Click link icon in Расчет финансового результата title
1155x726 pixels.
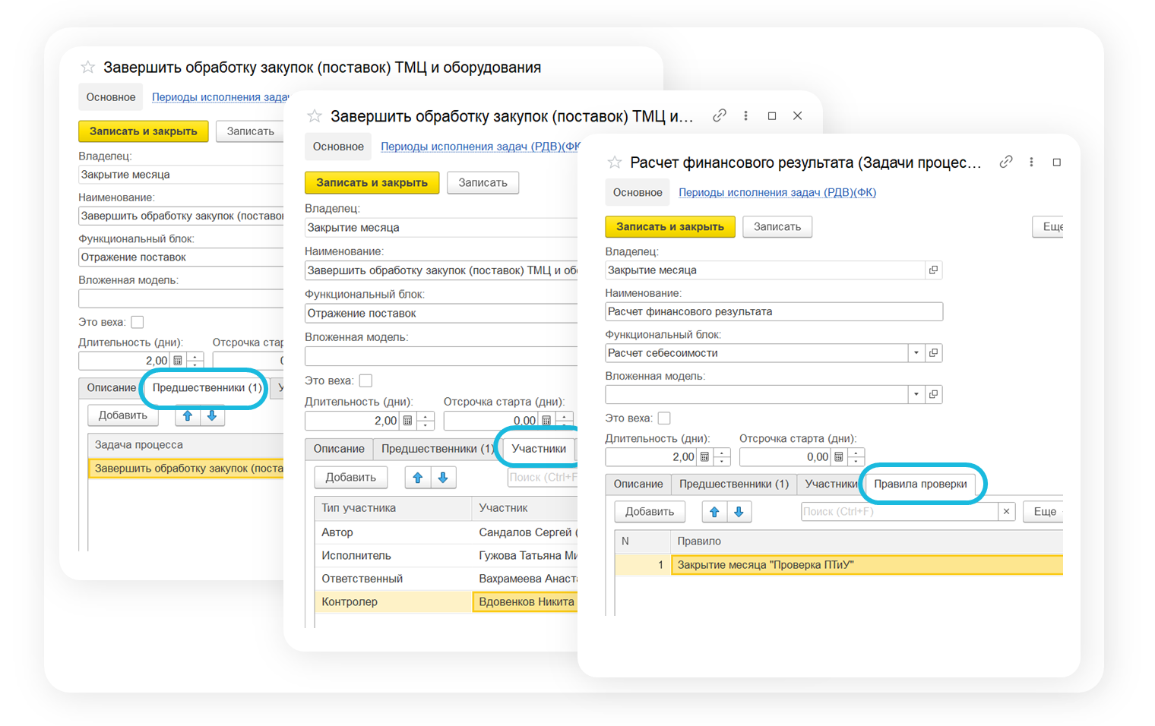click(x=1006, y=162)
